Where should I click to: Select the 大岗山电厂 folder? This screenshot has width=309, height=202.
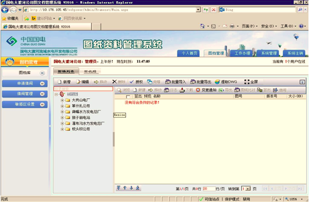[x=81, y=100]
